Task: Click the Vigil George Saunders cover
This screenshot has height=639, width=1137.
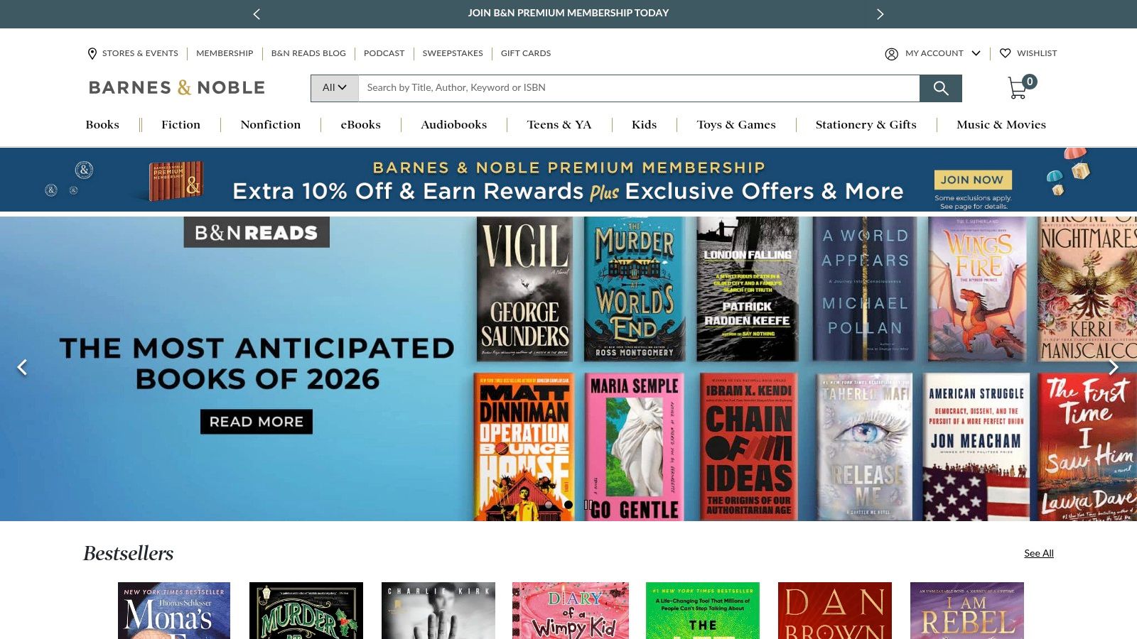Action: tap(525, 290)
